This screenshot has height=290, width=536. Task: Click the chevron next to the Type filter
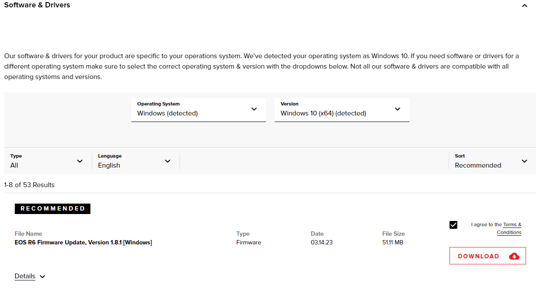tap(80, 161)
